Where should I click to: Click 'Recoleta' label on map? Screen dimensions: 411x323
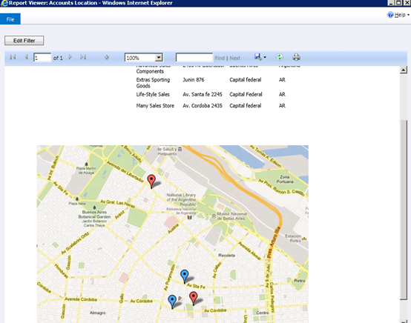tap(227, 255)
